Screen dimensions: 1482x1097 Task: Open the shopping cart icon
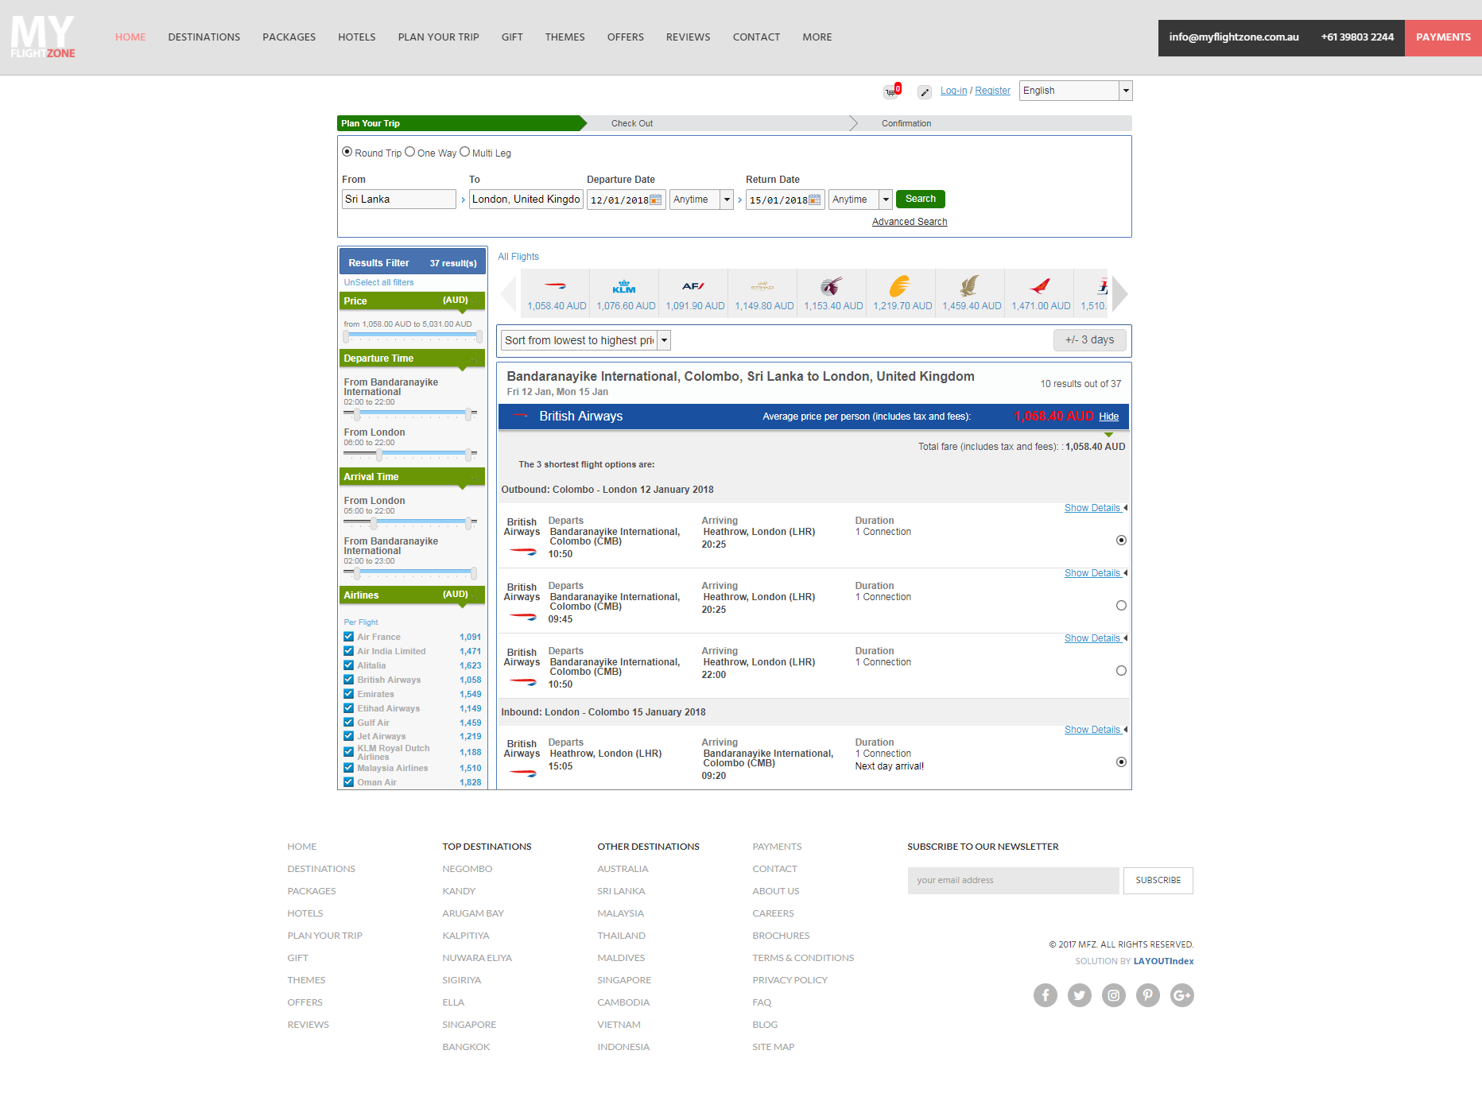[890, 91]
